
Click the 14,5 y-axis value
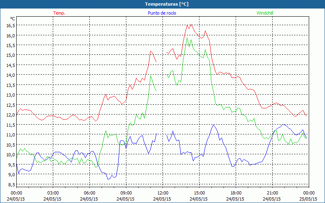(11, 65)
